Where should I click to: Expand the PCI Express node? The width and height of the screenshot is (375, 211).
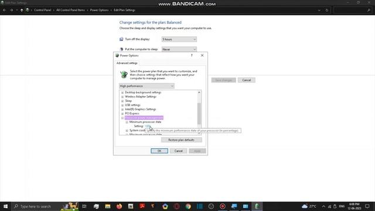coord(122,114)
